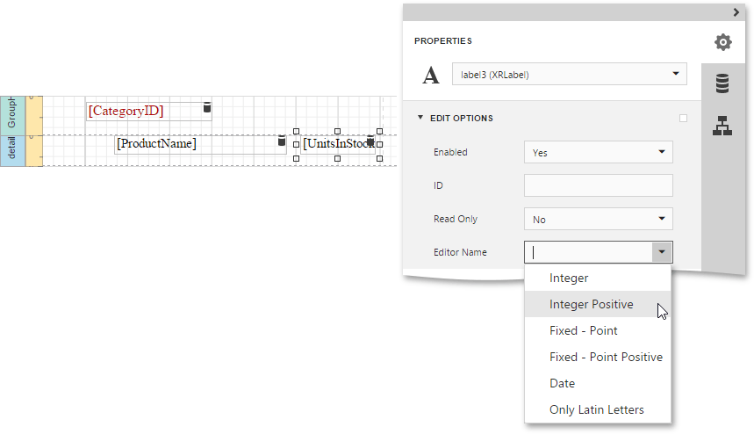This screenshot has height=434, width=754.
Task: Select the [ProductName] label
Action: (200, 144)
